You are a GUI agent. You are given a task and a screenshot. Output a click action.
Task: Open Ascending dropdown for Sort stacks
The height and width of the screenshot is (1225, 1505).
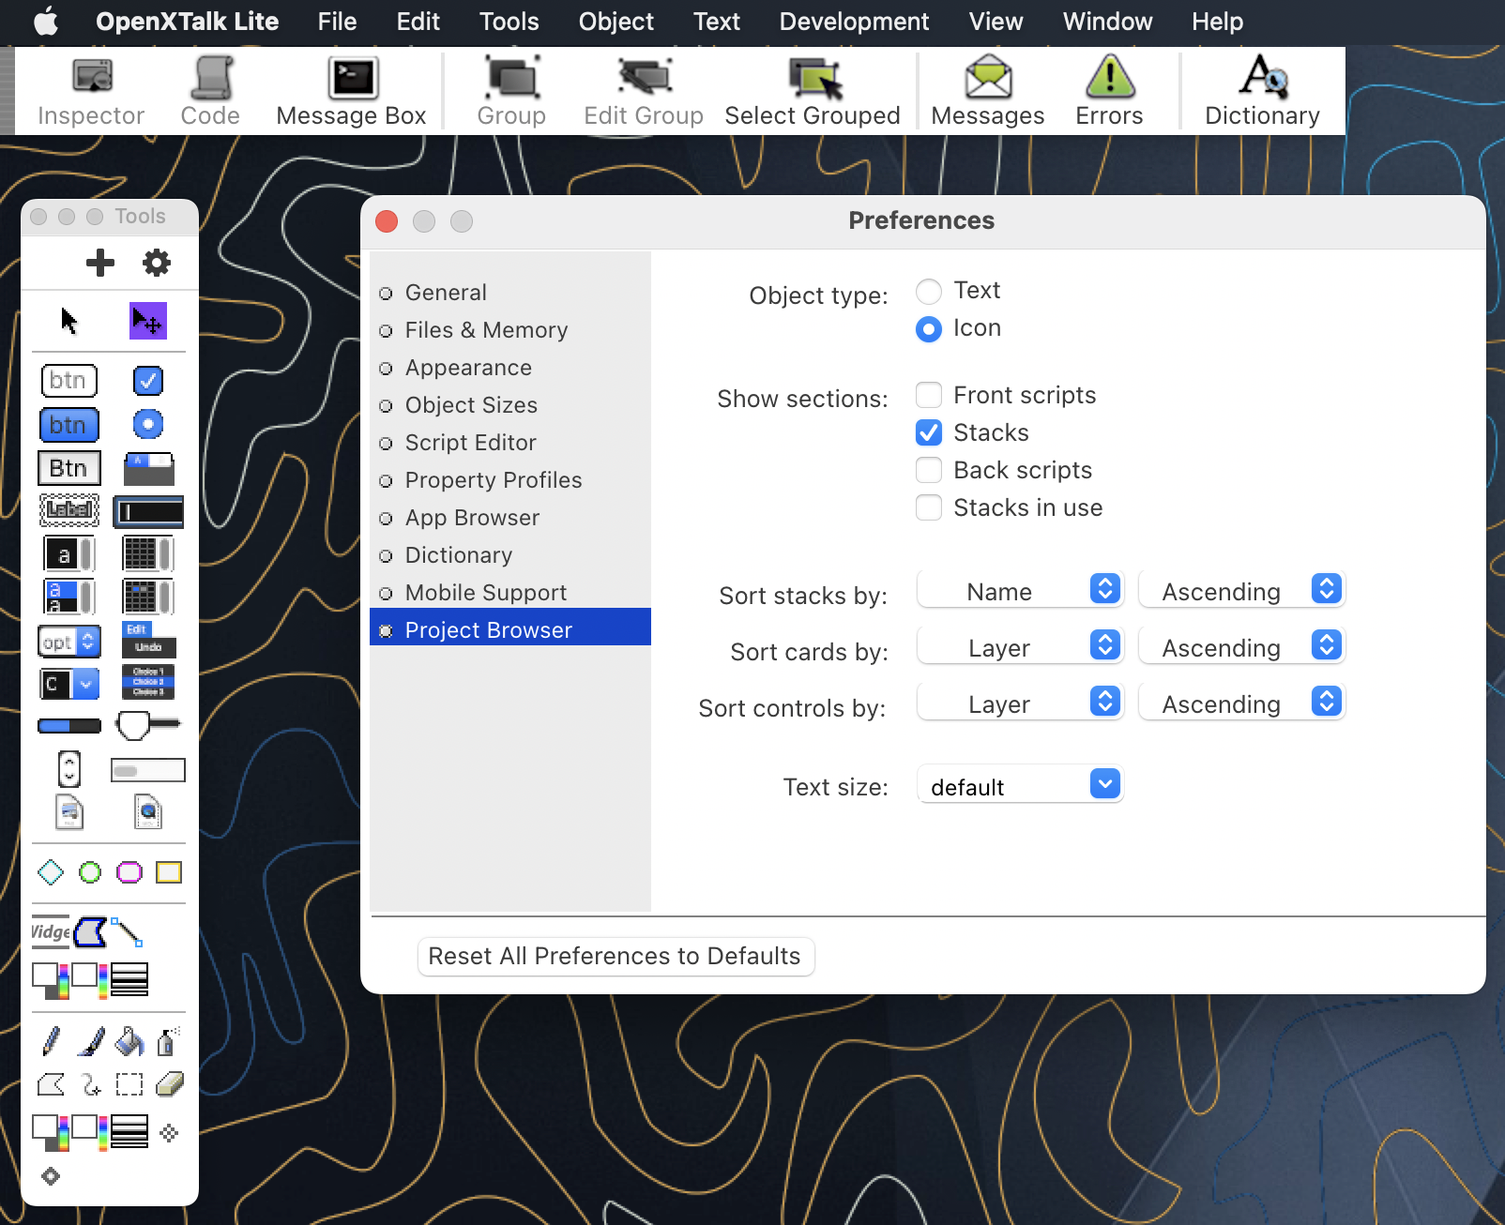click(1241, 590)
